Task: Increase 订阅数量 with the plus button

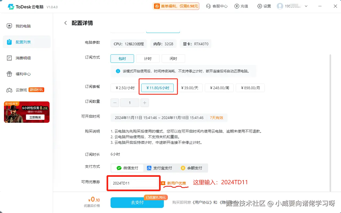Action: click(145, 103)
